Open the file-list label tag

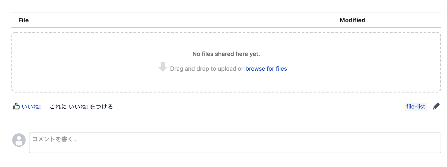pyautogui.click(x=415, y=107)
